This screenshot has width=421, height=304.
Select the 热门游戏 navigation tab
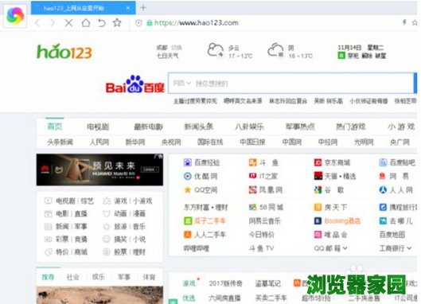click(x=351, y=127)
